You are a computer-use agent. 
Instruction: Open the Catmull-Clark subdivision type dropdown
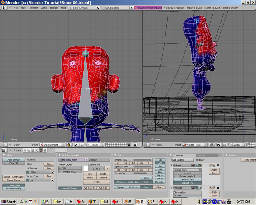click(x=186, y=170)
